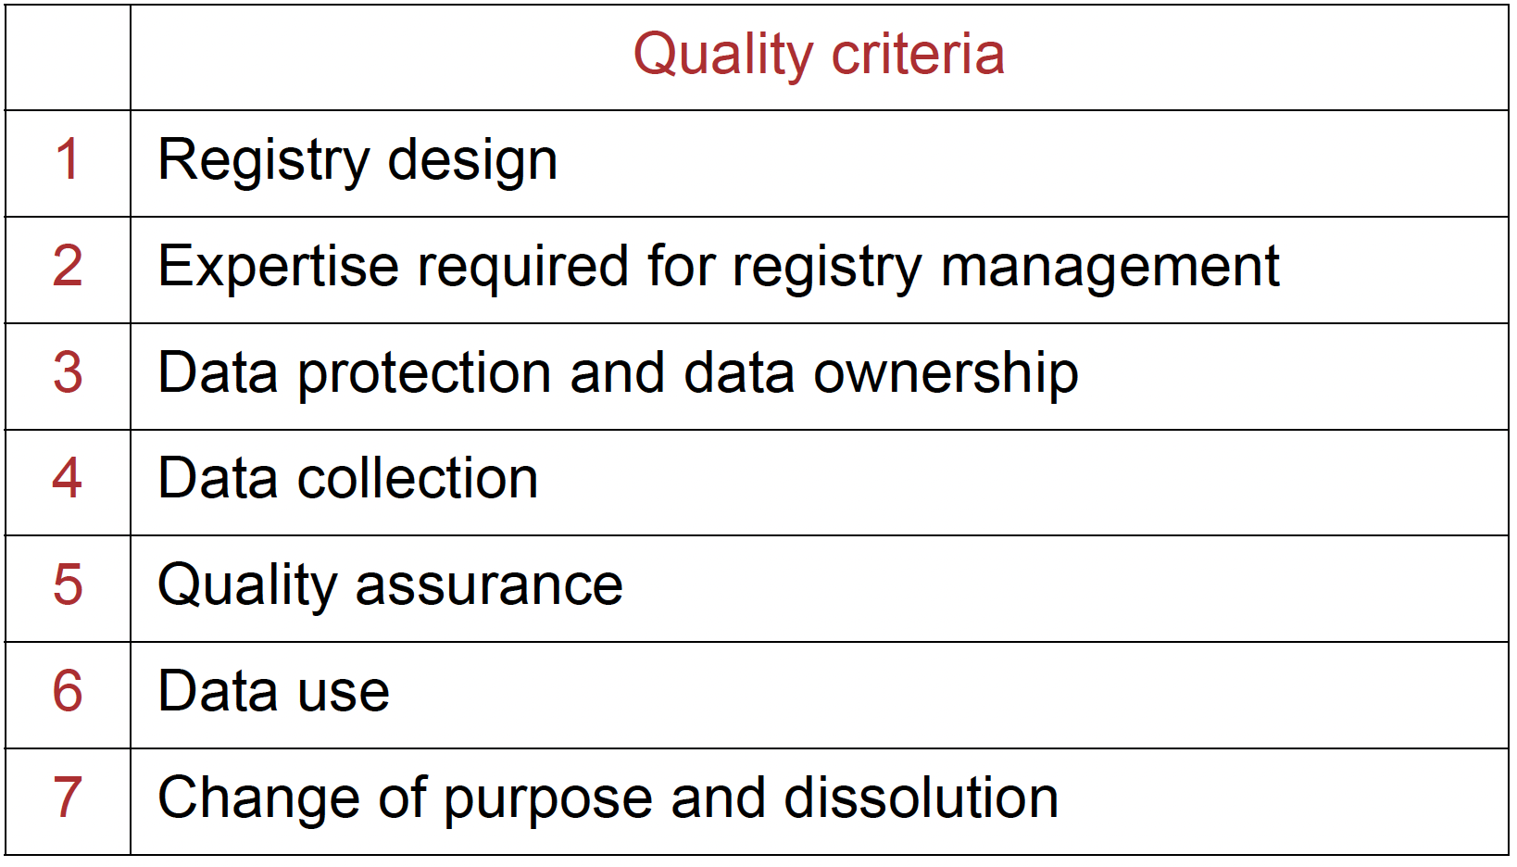
Task: Click "Data protection and data ownership" entry
Action: tap(618, 373)
